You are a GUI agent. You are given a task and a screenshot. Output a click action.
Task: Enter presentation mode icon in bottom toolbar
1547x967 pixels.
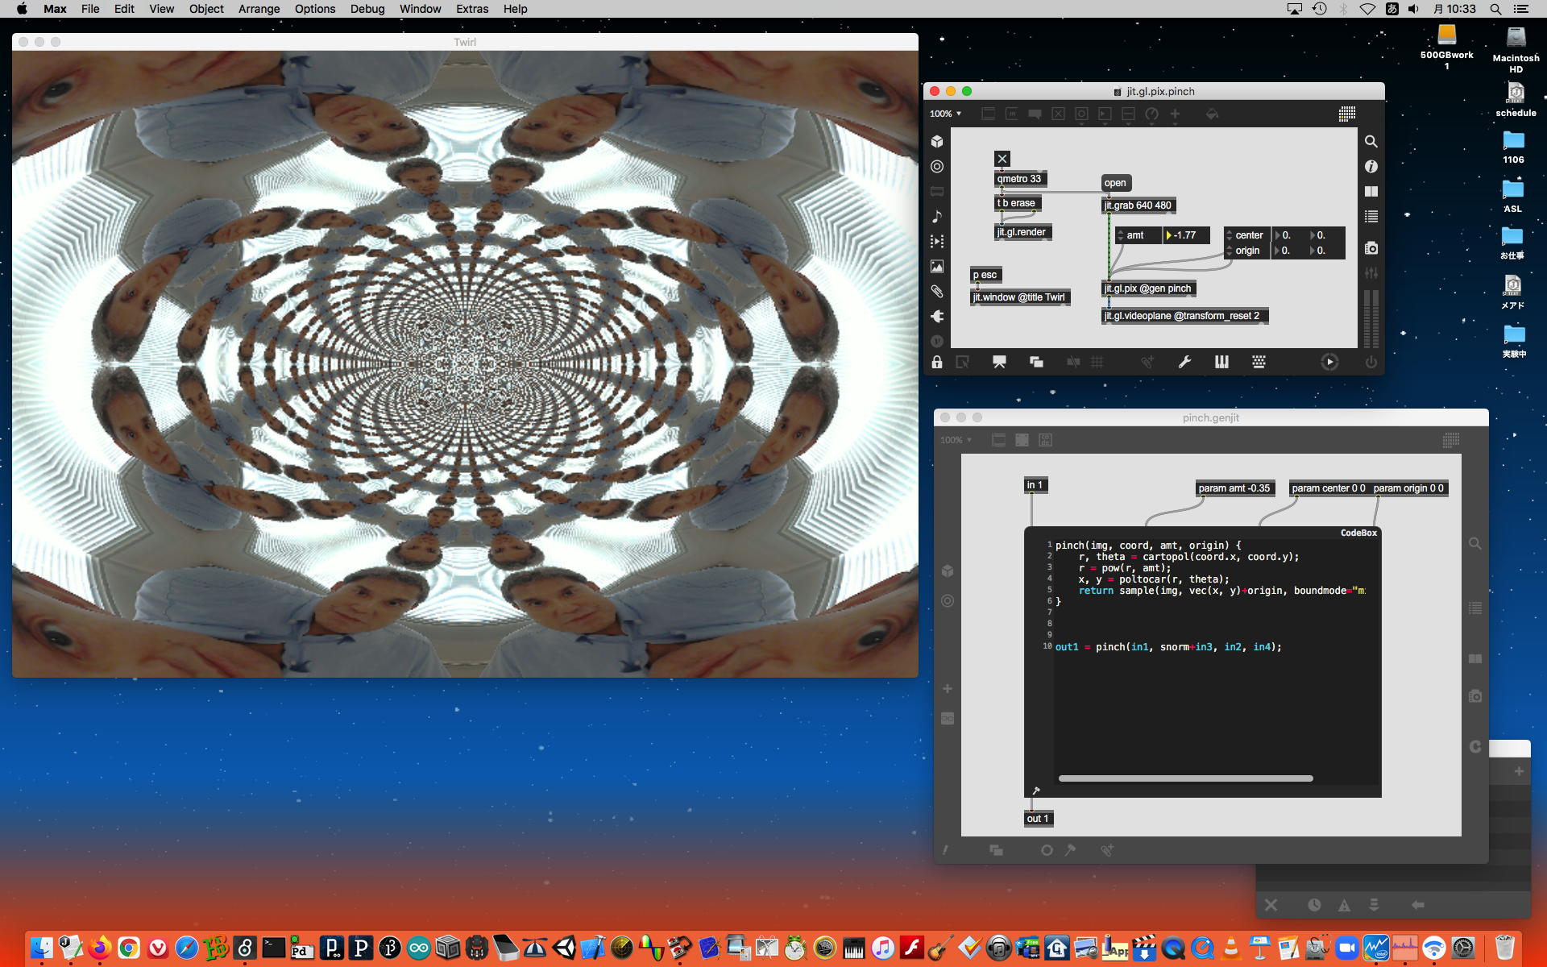(999, 363)
